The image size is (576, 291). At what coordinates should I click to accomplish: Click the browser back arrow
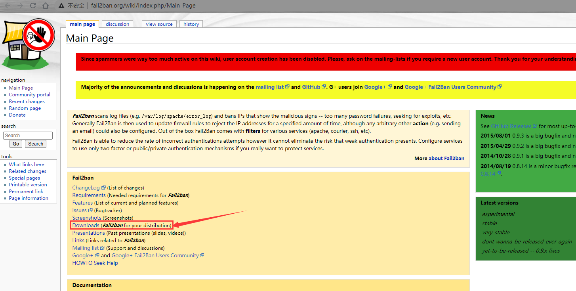point(7,6)
